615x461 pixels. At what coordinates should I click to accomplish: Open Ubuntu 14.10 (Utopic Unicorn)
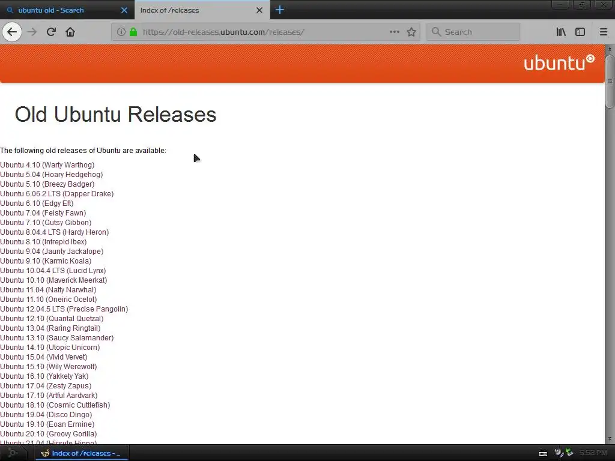coord(50,348)
